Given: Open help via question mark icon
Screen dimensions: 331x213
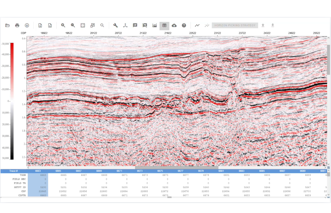Looking at the screenshot, I should click(x=184, y=25).
